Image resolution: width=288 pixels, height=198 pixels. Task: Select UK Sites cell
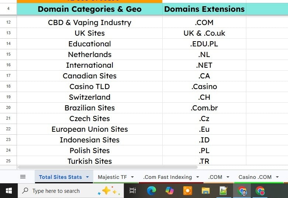pyautogui.click(x=90, y=33)
